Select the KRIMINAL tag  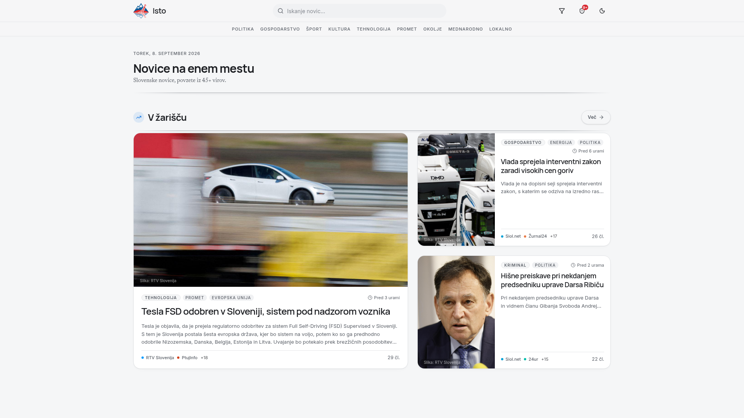point(515,265)
